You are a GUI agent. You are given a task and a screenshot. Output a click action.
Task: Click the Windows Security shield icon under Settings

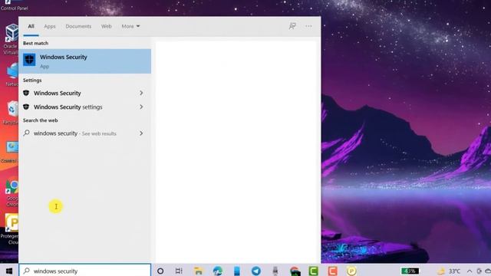click(26, 93)
